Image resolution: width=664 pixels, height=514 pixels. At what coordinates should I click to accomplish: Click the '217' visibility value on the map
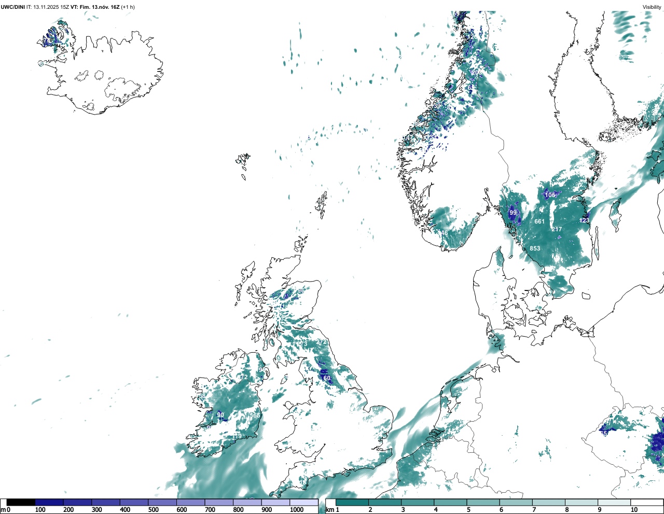coord(557,229)
